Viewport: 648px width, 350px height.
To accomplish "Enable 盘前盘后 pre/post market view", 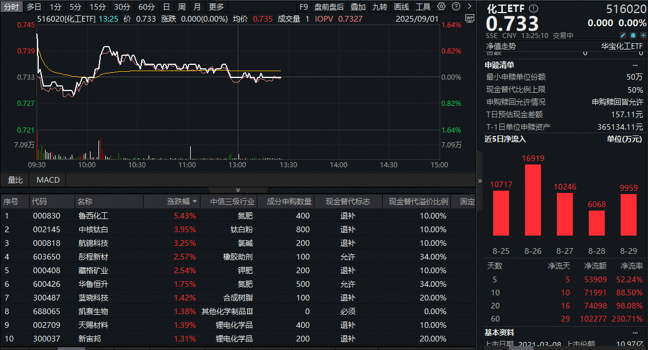I will coord(328,6).
